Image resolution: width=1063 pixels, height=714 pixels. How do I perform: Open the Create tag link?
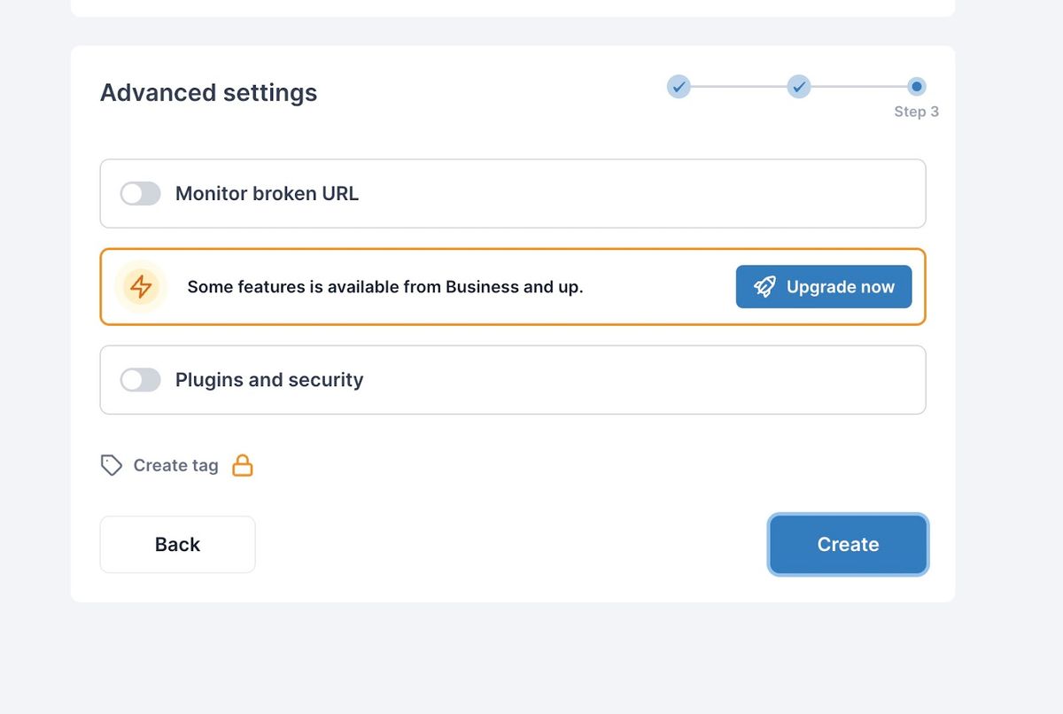[x=175, y=465]
